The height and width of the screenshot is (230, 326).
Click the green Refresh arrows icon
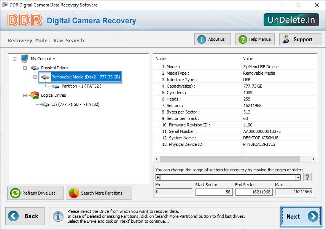(x=15, y=193)
